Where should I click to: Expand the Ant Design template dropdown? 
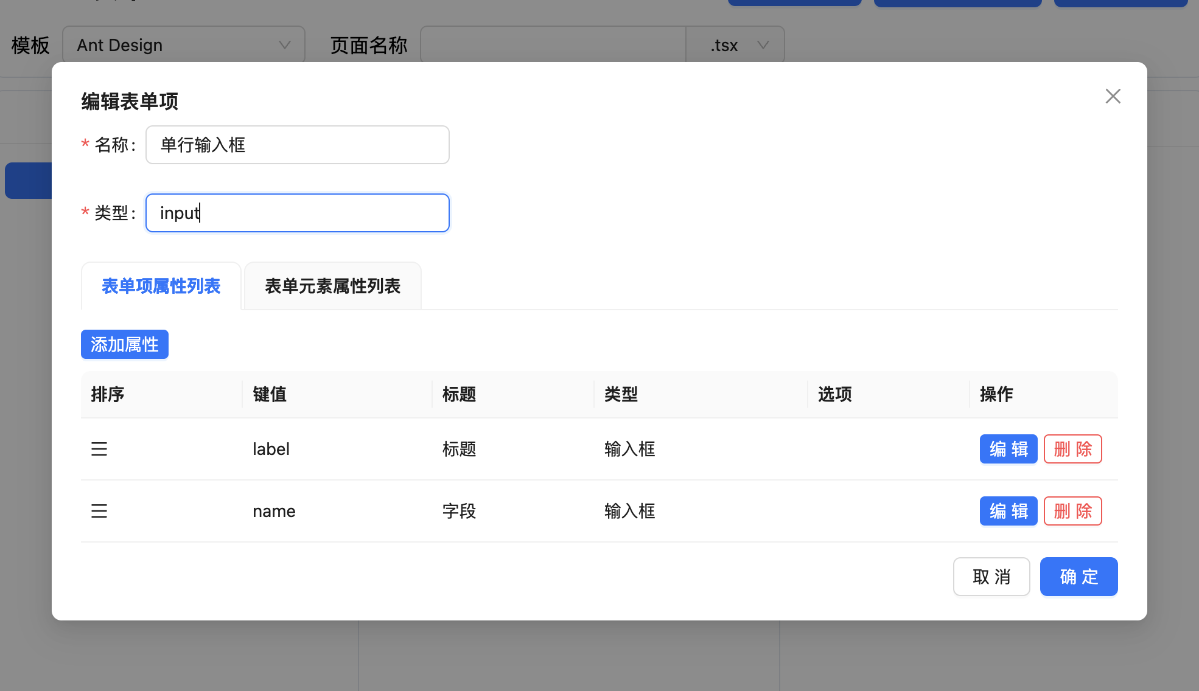tap(183, 45)
